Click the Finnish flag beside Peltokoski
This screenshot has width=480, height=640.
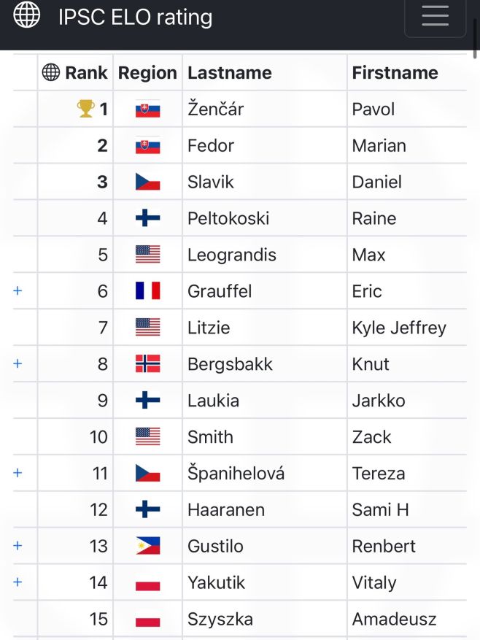[147, 218]
